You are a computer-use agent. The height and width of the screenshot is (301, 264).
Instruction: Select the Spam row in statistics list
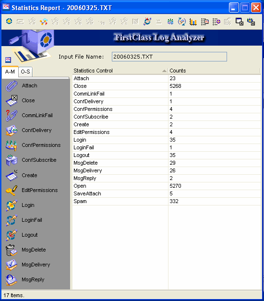pos(166,201)
